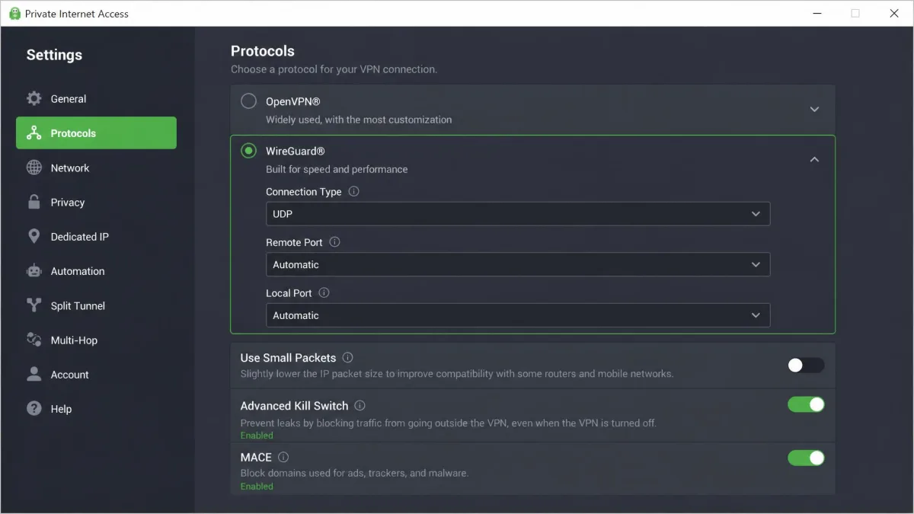Click the MACE label text
The image size is (914, 514).
256,458
